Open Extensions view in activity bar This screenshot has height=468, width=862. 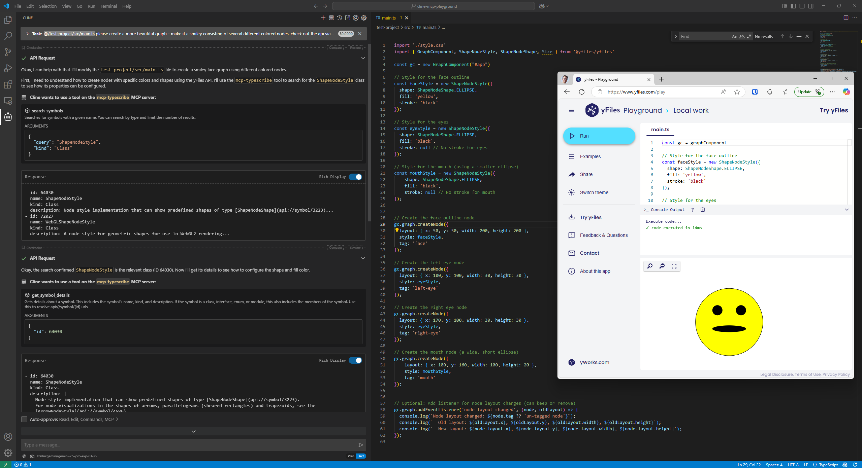coord(8,84)
